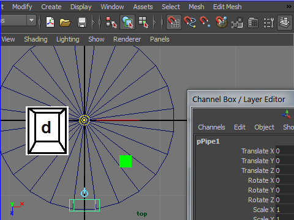294x220 pixels.
Task: Click the New Scene icon
Action: click(50, 22)
